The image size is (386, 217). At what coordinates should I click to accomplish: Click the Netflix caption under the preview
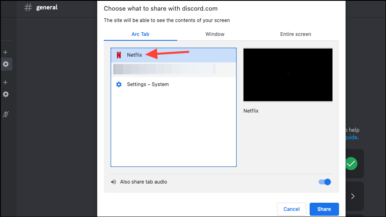click(251, 111)
